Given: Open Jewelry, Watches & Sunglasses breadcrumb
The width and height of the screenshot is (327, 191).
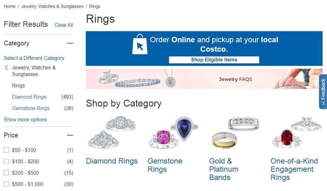Looking at the screenshot, I should (x=52, y=6).
